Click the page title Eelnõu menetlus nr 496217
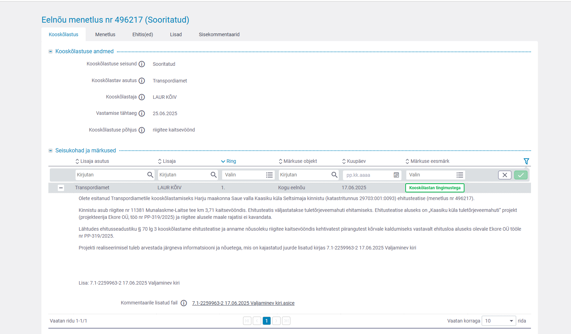This screenshot has height=334, width=571. click(x=115, y=20)
